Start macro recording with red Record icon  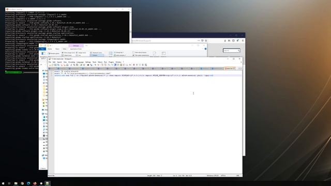(x=133, y=65)
